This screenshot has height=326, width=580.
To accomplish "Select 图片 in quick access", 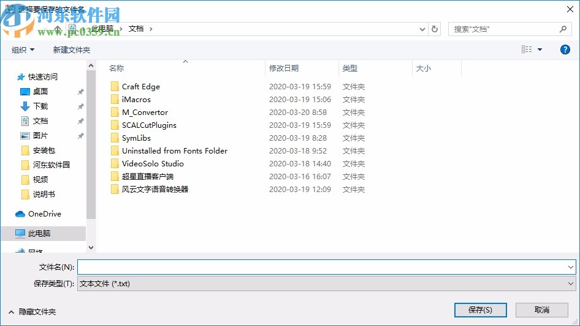I will 40,136.
